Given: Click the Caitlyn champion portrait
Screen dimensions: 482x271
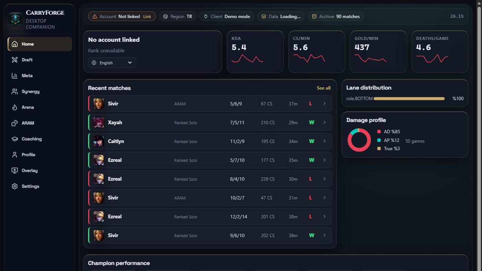Looking at the screenshot, I should click(x=99, y=141).
